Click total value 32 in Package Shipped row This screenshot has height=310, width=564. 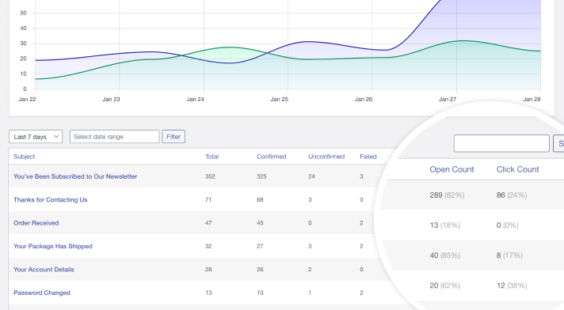pyautogui.click(x=208, y=247)
